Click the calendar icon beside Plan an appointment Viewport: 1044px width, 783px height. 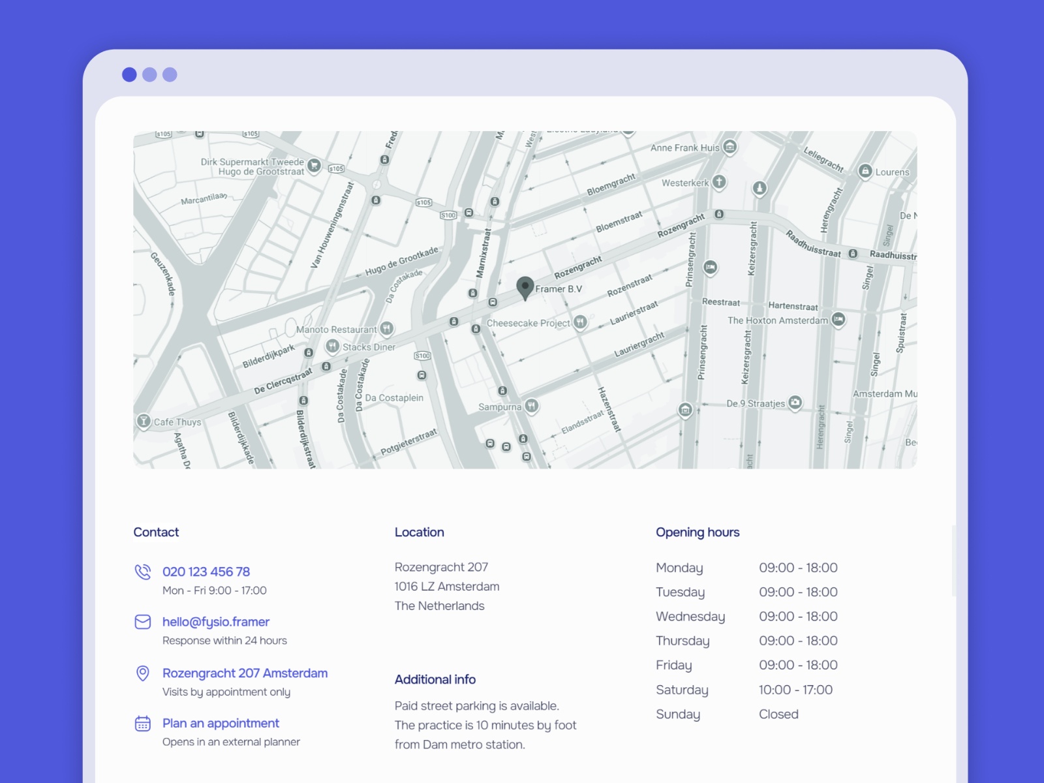(x=142, y=723)
